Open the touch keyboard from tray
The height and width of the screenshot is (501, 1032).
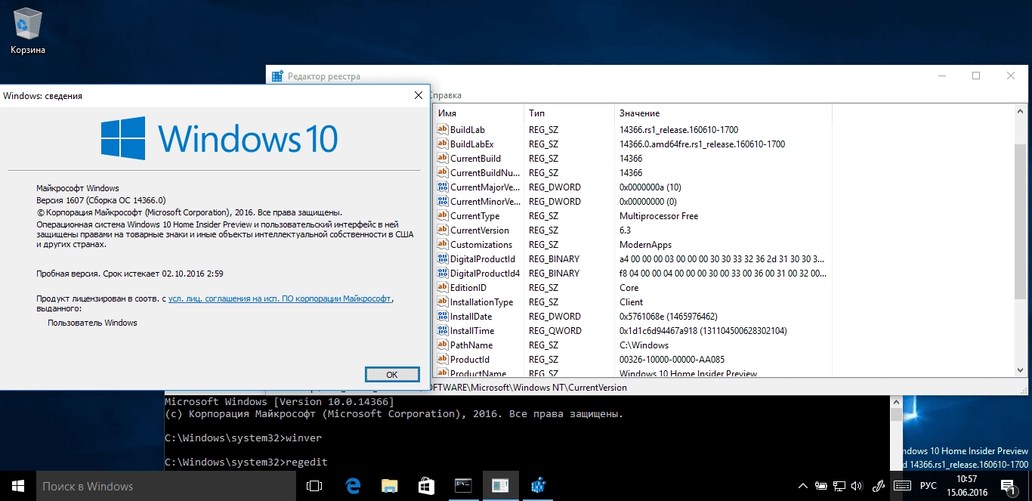[901, 486]
